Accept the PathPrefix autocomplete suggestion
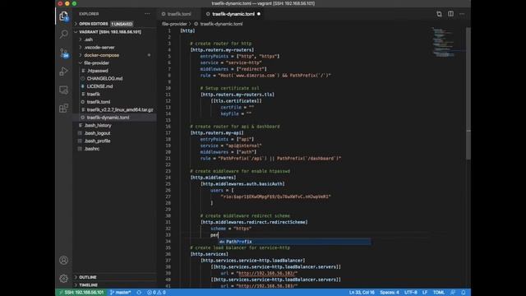 pos(294,242)
